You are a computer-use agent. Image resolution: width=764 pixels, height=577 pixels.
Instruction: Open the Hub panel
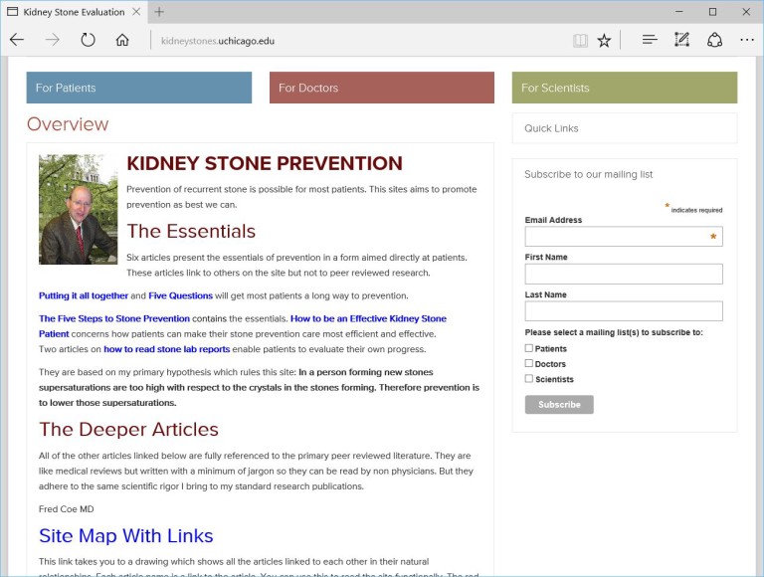650,40
